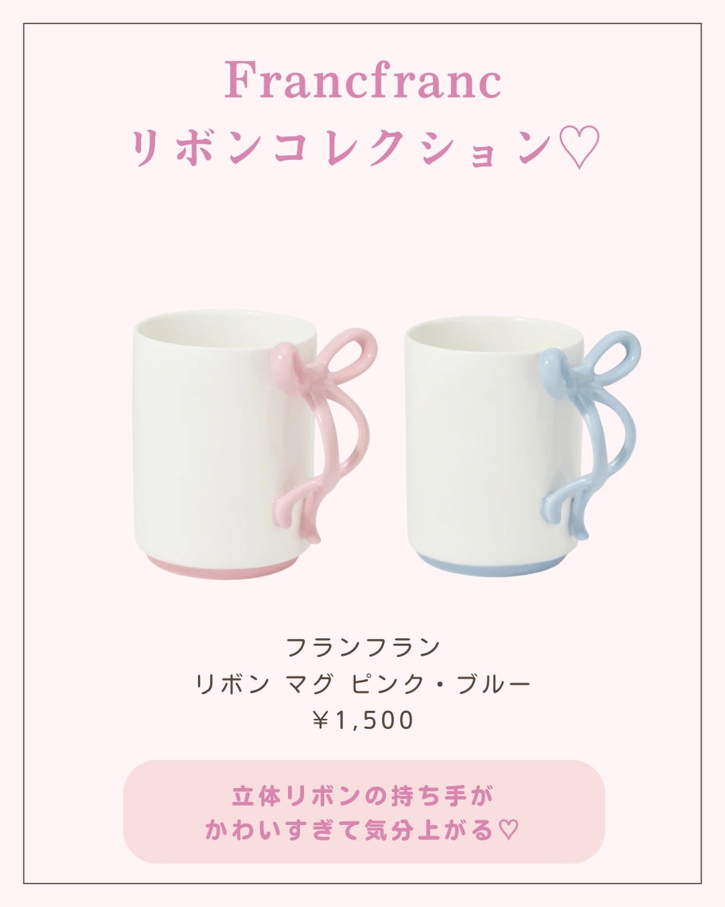Click the かわいすぎて気分上がる caption line
725x907 pixels.
pyautogui.click(x=352, y=830)
